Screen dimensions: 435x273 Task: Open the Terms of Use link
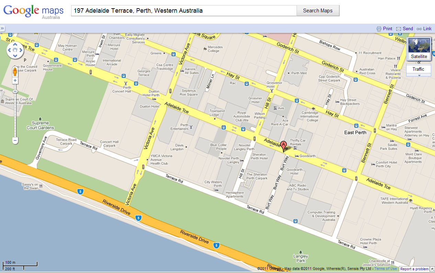(x=386, y=269)
